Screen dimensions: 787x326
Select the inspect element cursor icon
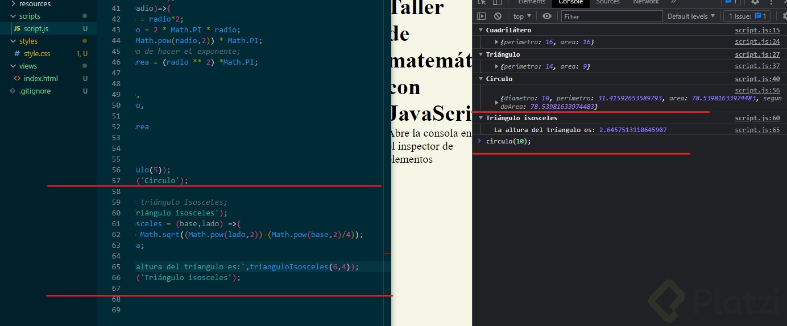[x=482, y=2]
